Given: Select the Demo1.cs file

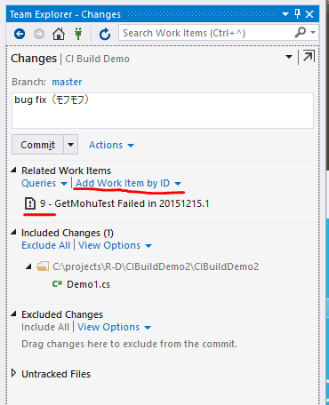Looking at the screenshot, I should (88, 284).
